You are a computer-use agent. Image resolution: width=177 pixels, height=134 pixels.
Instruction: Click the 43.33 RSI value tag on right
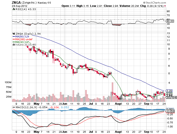(x=170, y=21)
